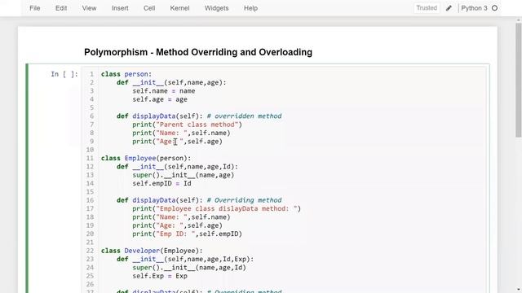Click 'self.Exp = Exp' line
The width and height of the screenshot is (522, 293).
click(160, 276)
